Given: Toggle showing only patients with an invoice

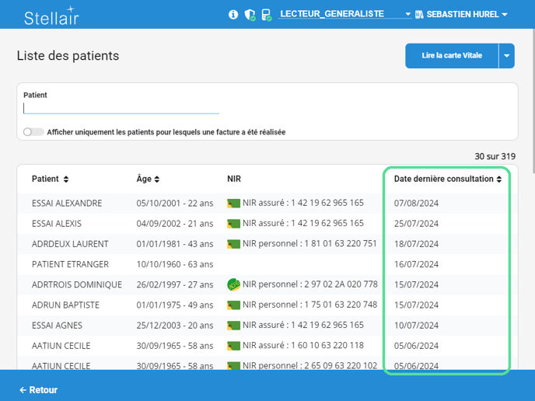Looking at the screenshot, I should (x=33, y=132).
